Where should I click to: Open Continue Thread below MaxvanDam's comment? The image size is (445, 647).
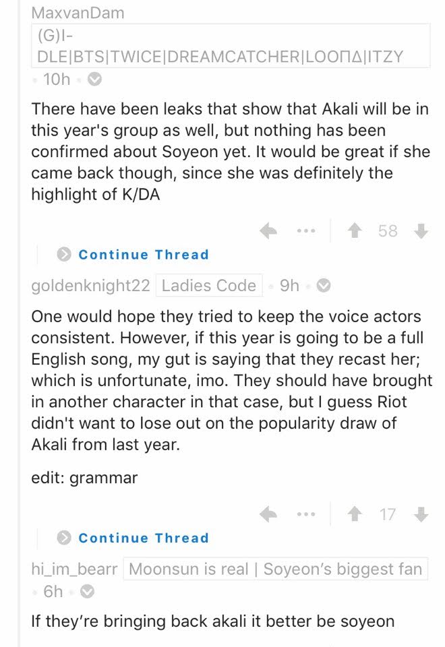(144, 255)
